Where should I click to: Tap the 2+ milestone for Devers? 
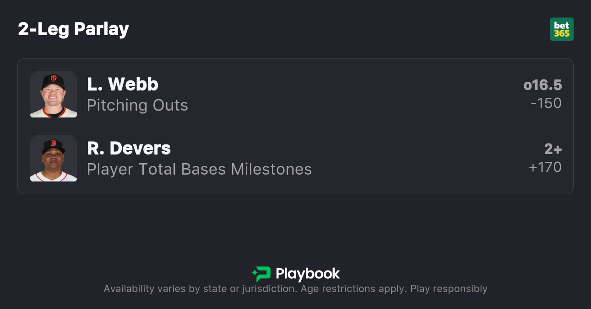[553, 149]
